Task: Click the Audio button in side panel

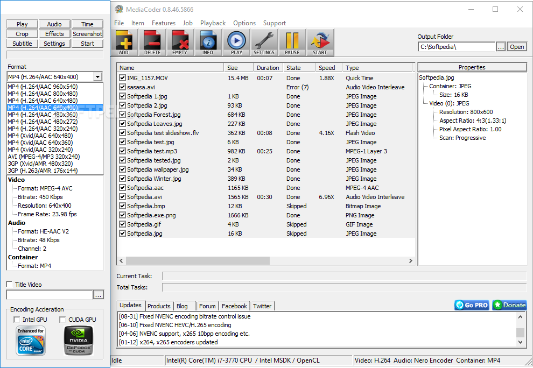Action: click(54, 24)
